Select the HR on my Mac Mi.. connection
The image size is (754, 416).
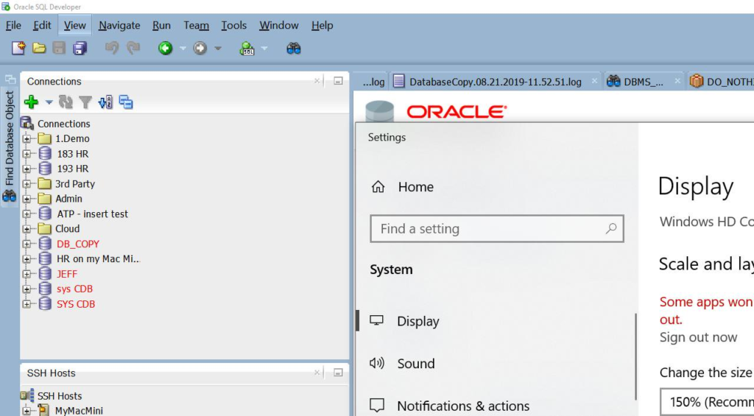coord(98,258)
